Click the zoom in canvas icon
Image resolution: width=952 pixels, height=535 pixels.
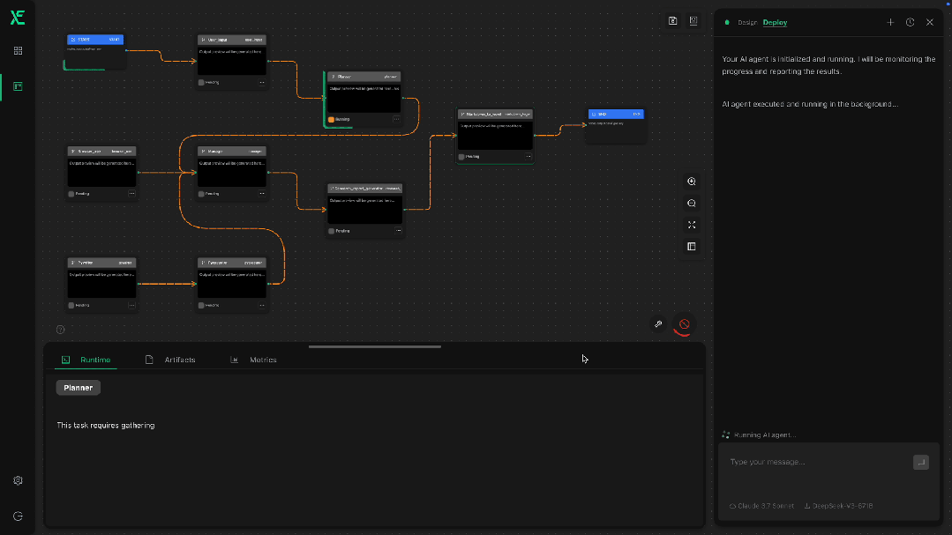click(x=692, y=182)
